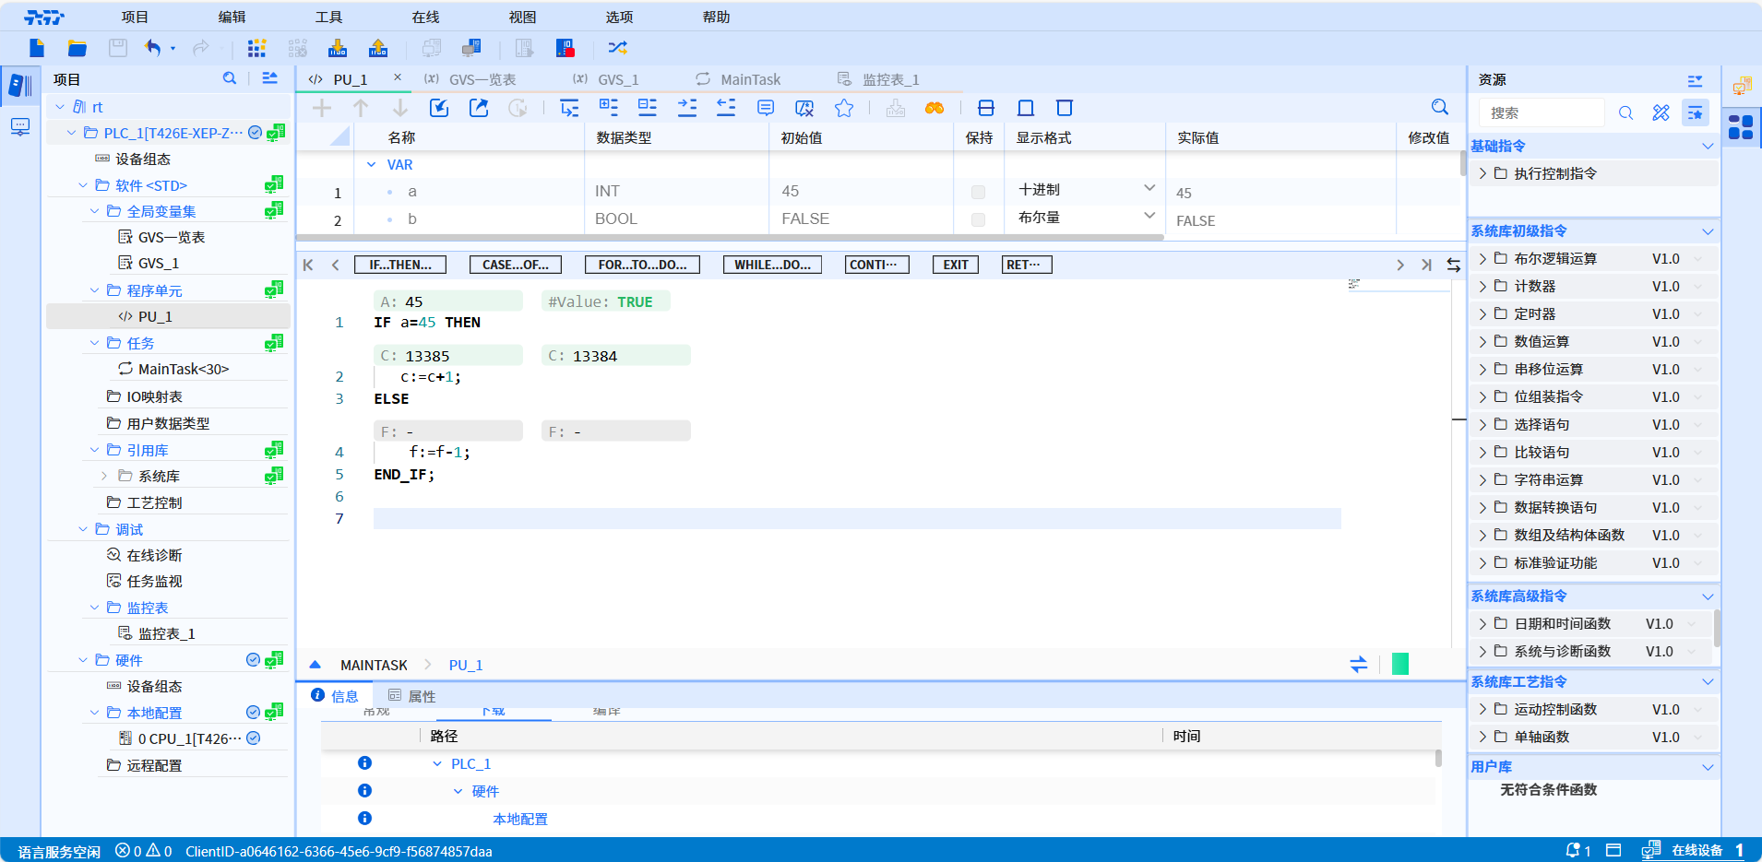Collapse the 全局变量集 tree node
The image size is (1762, 862).
pyautogui.click(x=94, y=211)
